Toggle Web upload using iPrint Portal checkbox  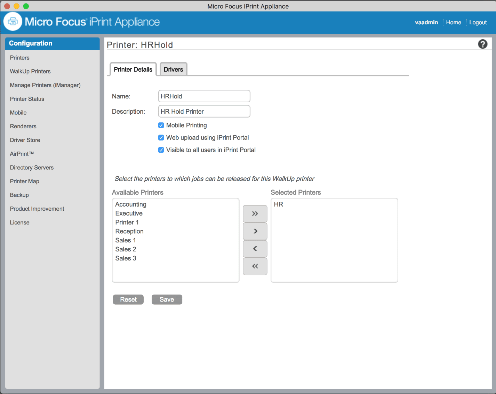(x=161, y=138)
